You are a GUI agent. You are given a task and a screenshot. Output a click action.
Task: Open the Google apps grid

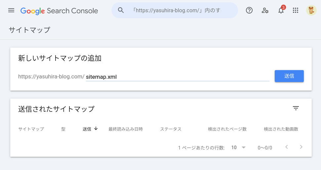pos(296,10)
